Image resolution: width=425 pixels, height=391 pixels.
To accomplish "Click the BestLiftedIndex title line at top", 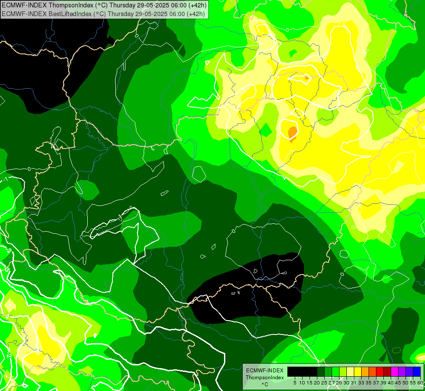I will pos(103,13).
